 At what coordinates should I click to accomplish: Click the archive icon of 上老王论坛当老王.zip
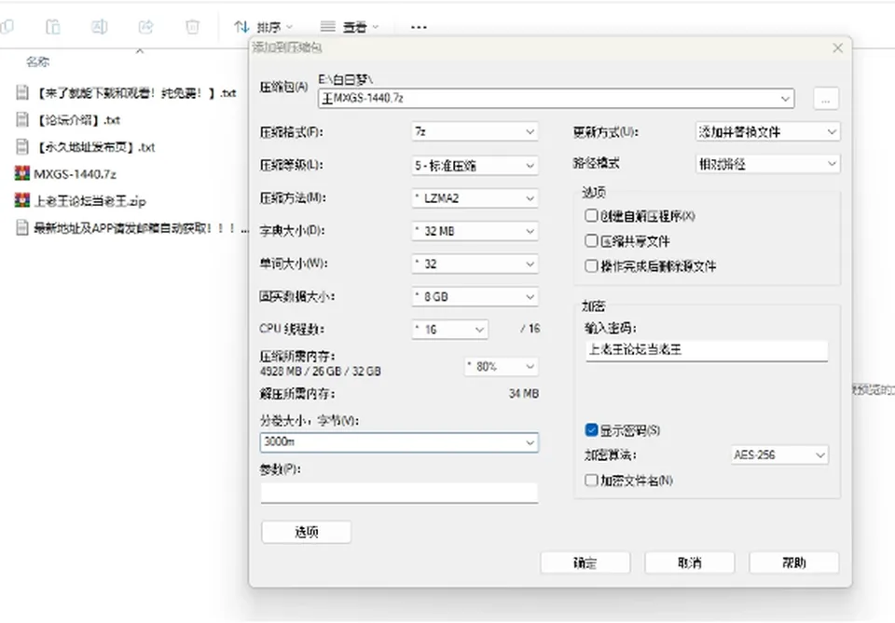pos(22,200)
